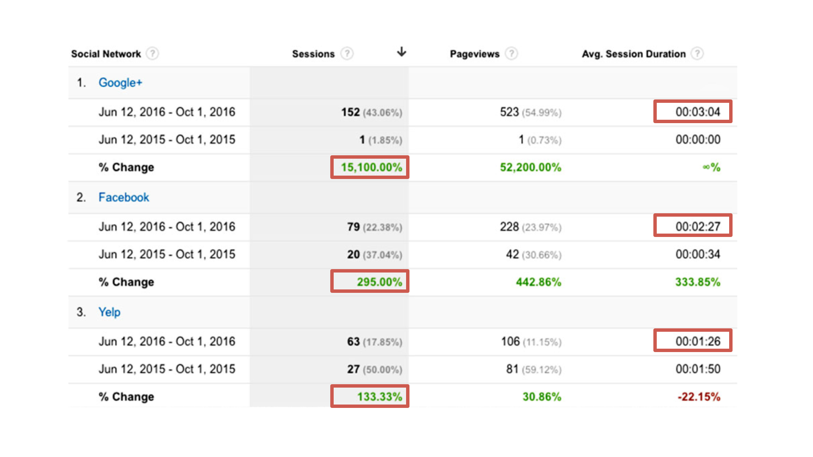Select Facebook duration 00:02:27

point(698,226)
